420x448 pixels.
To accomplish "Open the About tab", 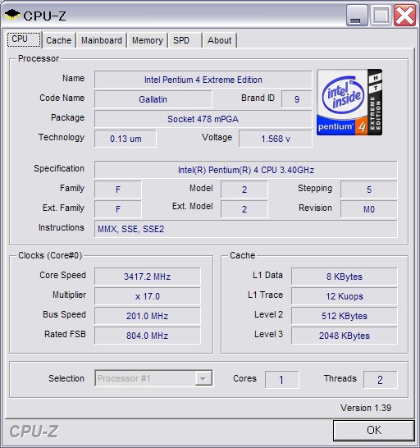I will coord(219,40).
